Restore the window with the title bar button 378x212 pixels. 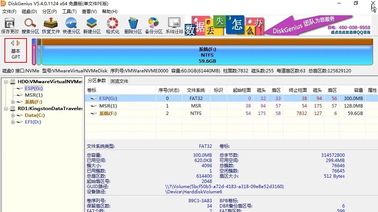point(356,3)
